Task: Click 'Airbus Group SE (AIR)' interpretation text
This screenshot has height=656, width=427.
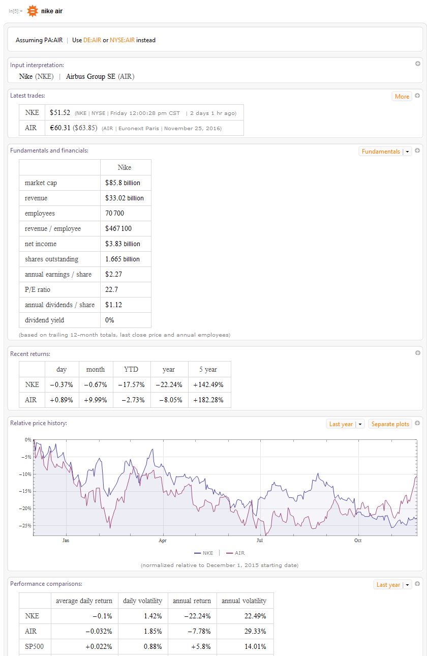Action: pos(100,77)
